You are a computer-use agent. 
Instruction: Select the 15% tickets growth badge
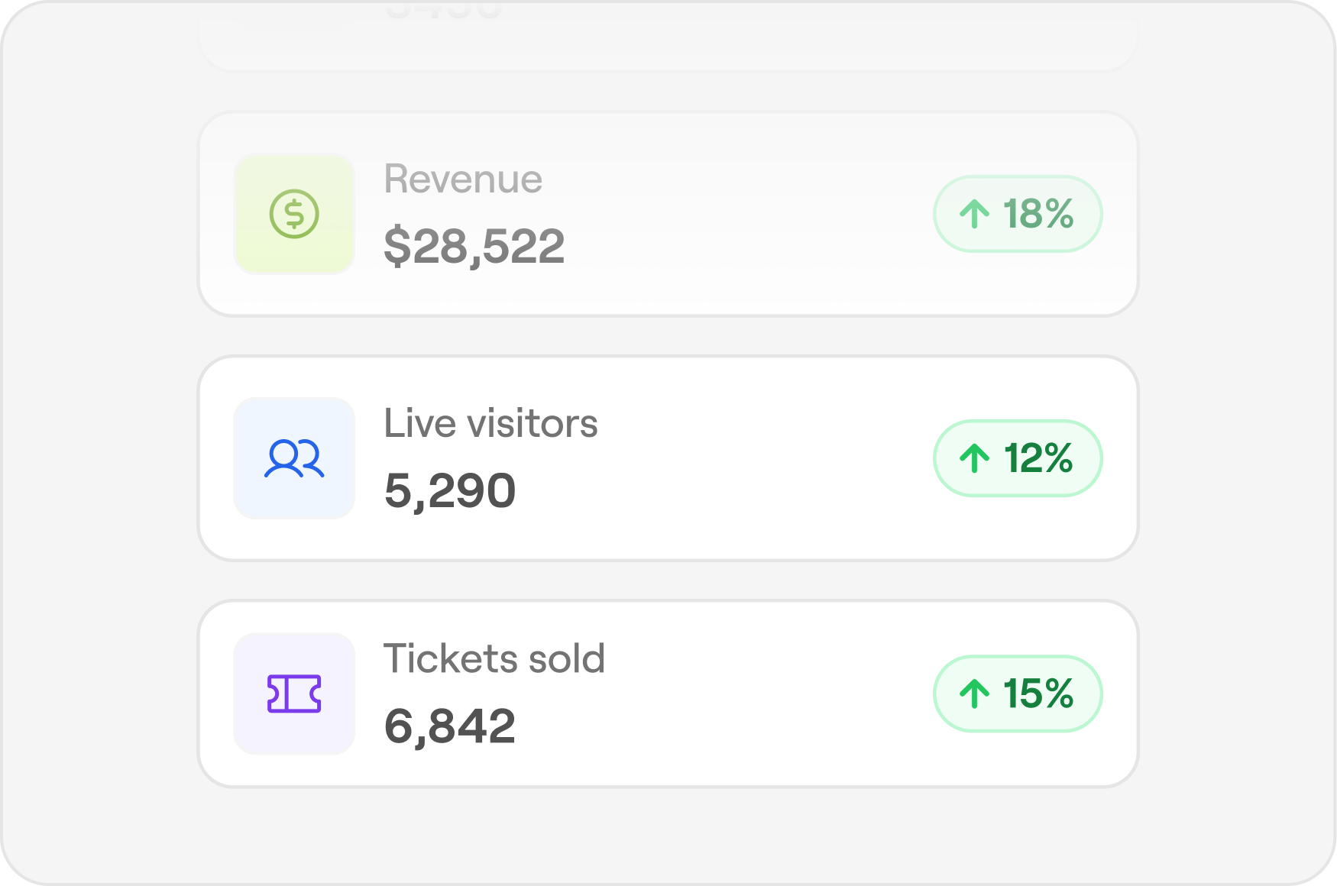click(1018, 694)
